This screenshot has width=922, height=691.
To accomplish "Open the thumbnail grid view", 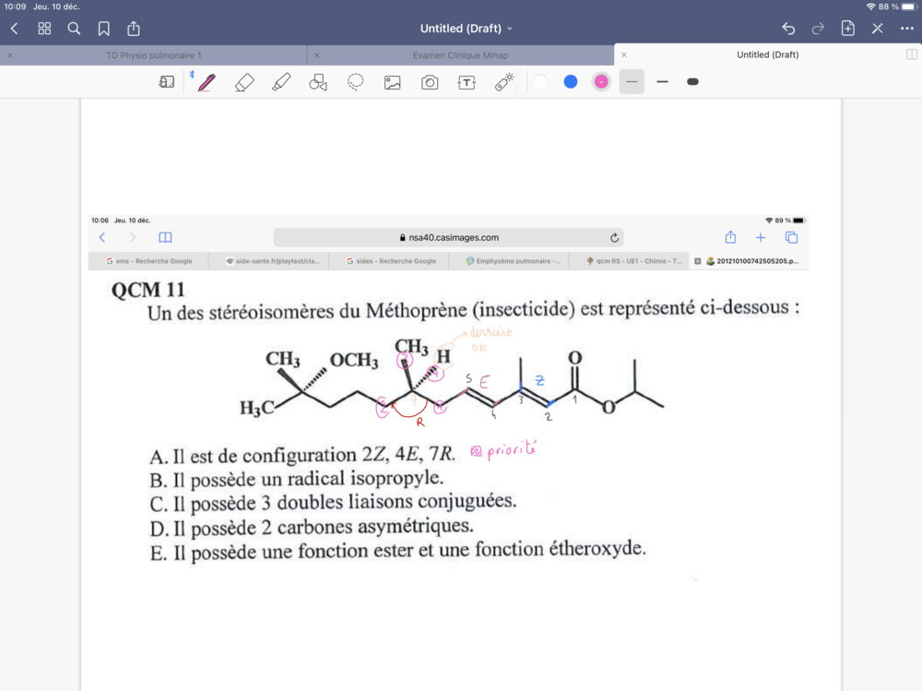I will click(44, 29).
